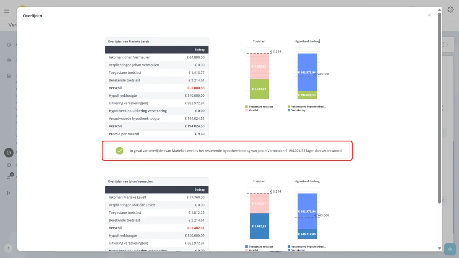
Task: Click the pink € 1.402,31 chart bar
Action: point(259,203)
